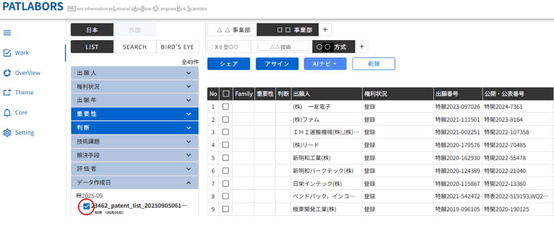554x234 pixels.
Task: Click the シェア button
Action: 228,64
